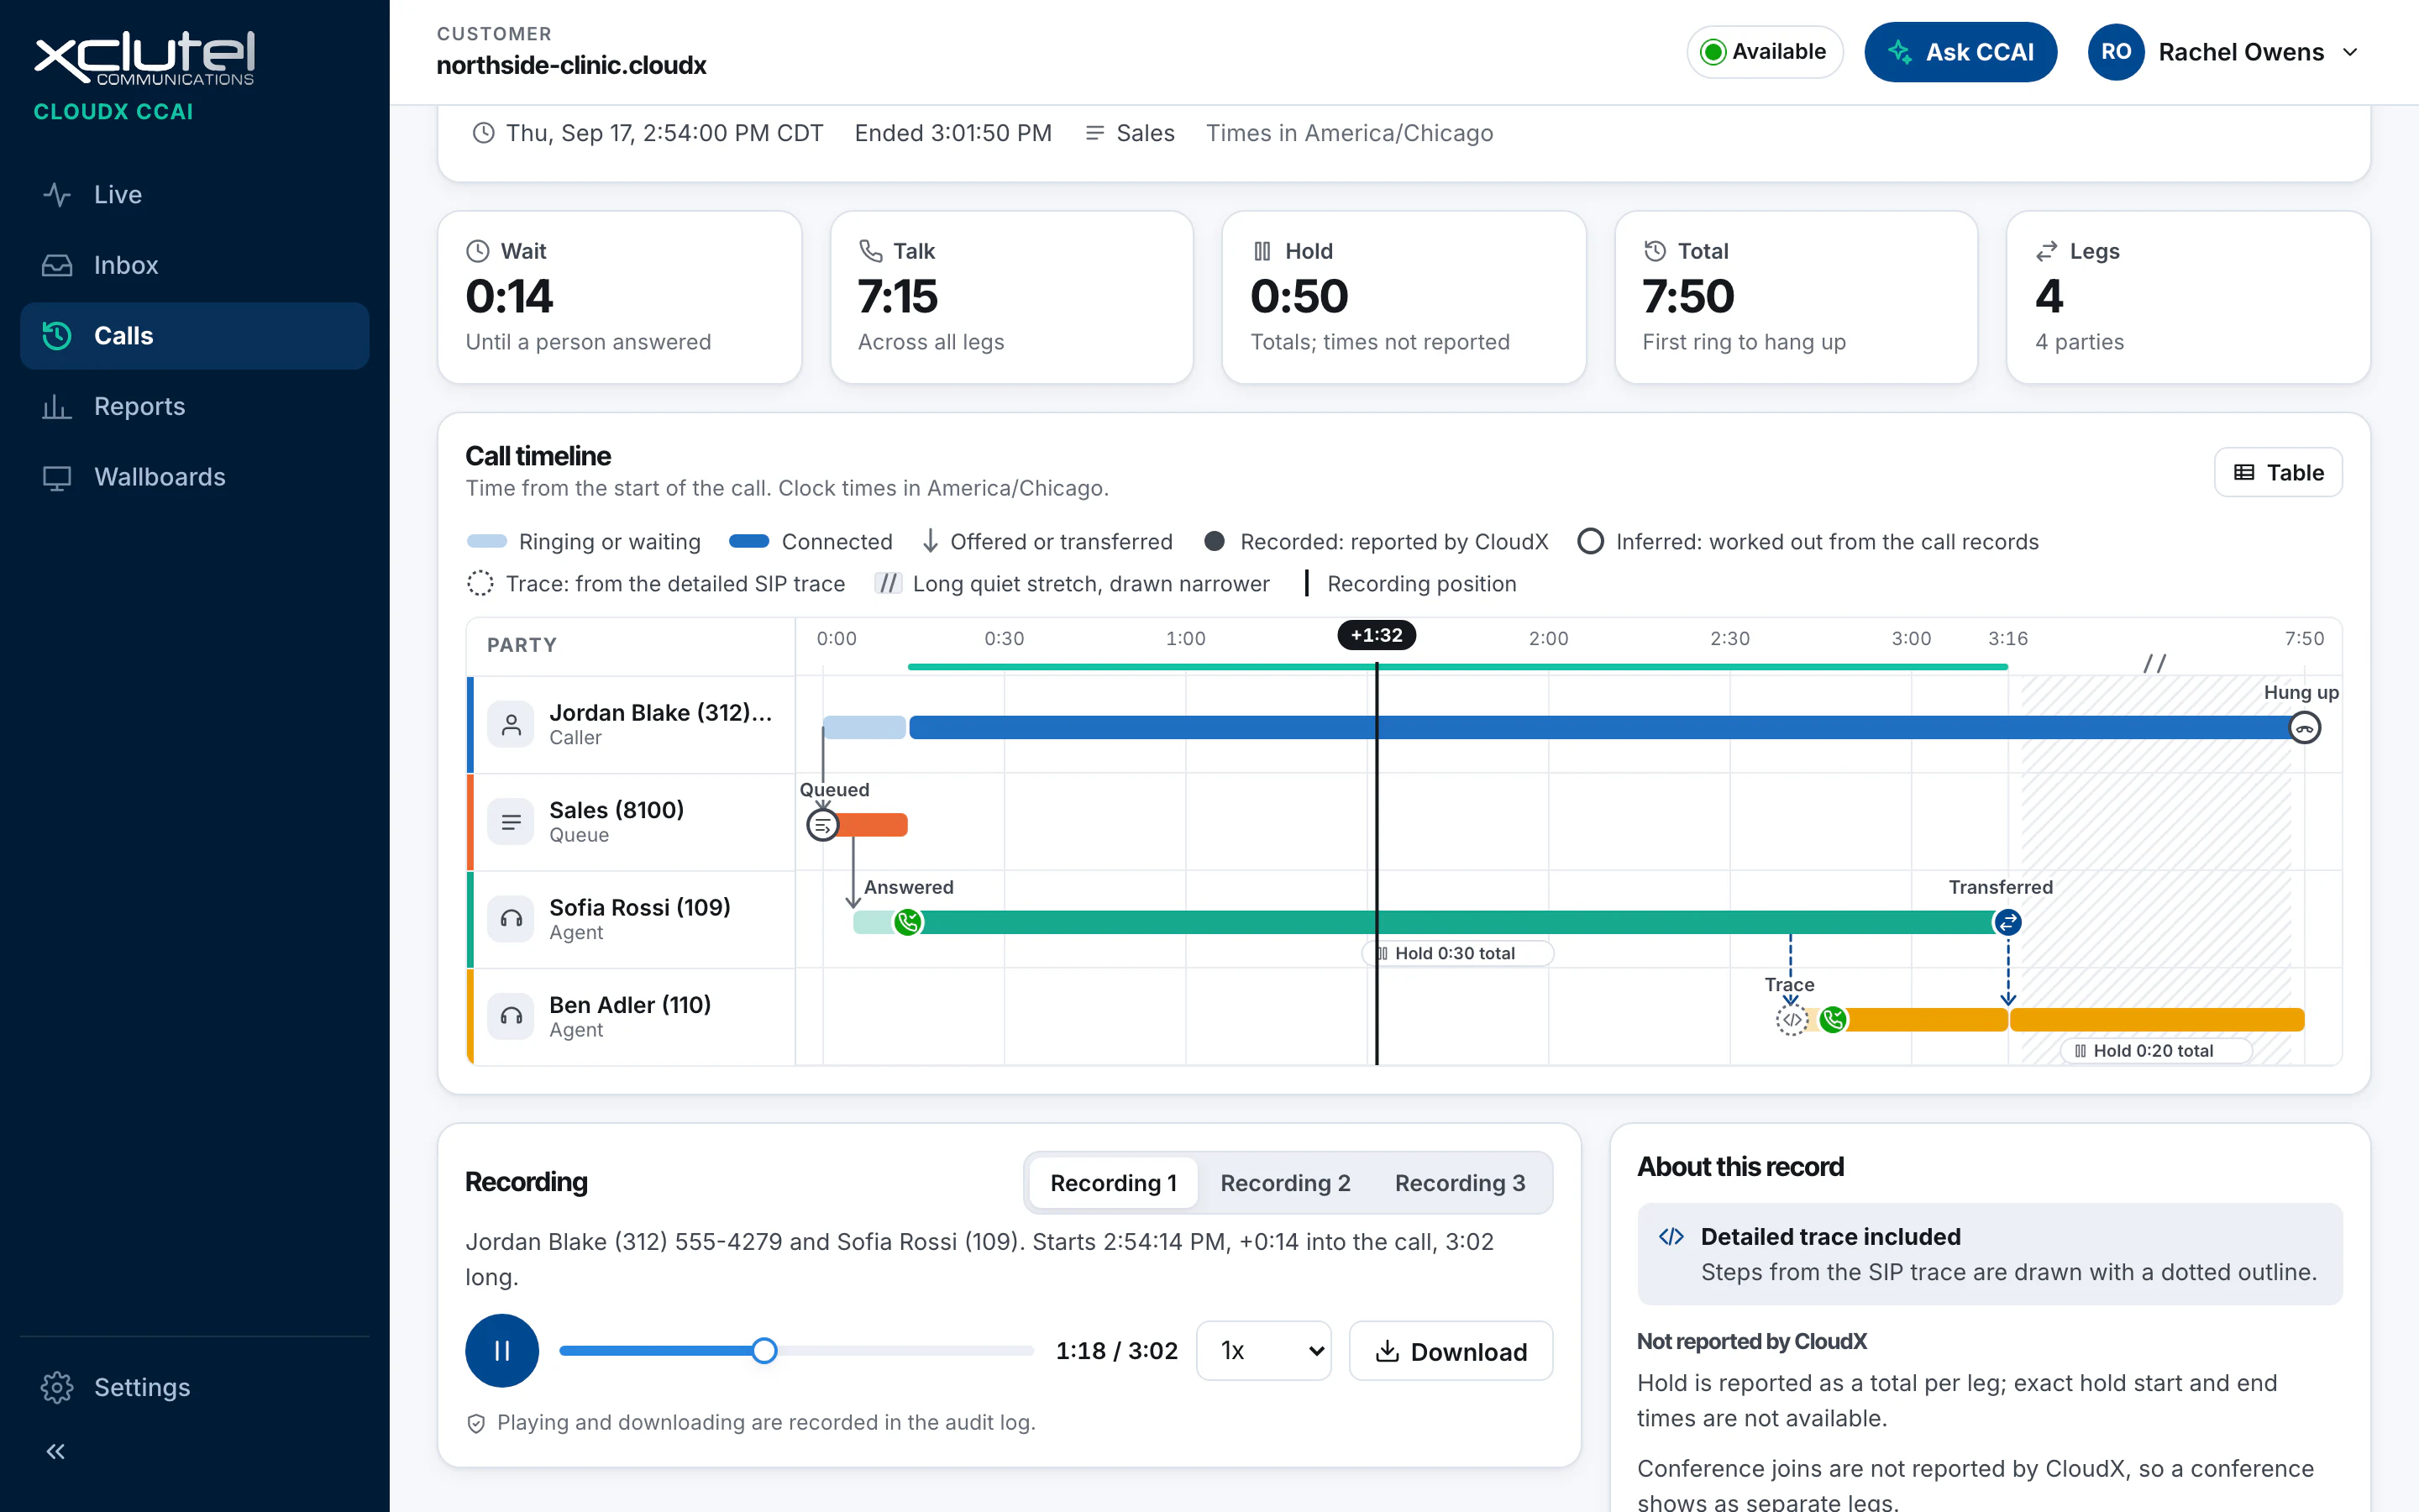Click Ben Adler headset icon
Screen dimensions: 2419x1512
(511, 1017)
